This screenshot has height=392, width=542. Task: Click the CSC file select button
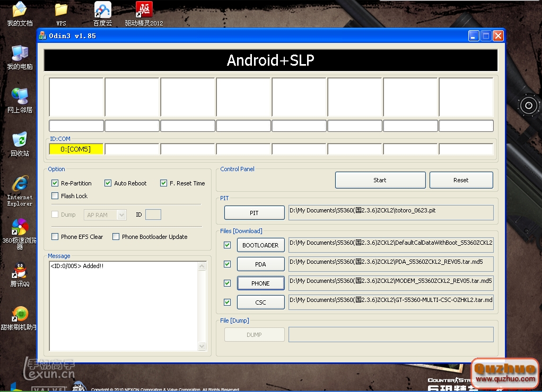pos(260,302)
